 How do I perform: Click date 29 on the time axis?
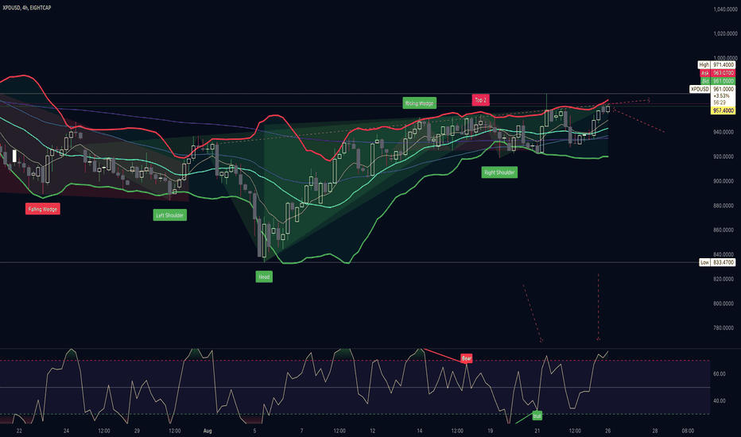(x=137, y=431)
